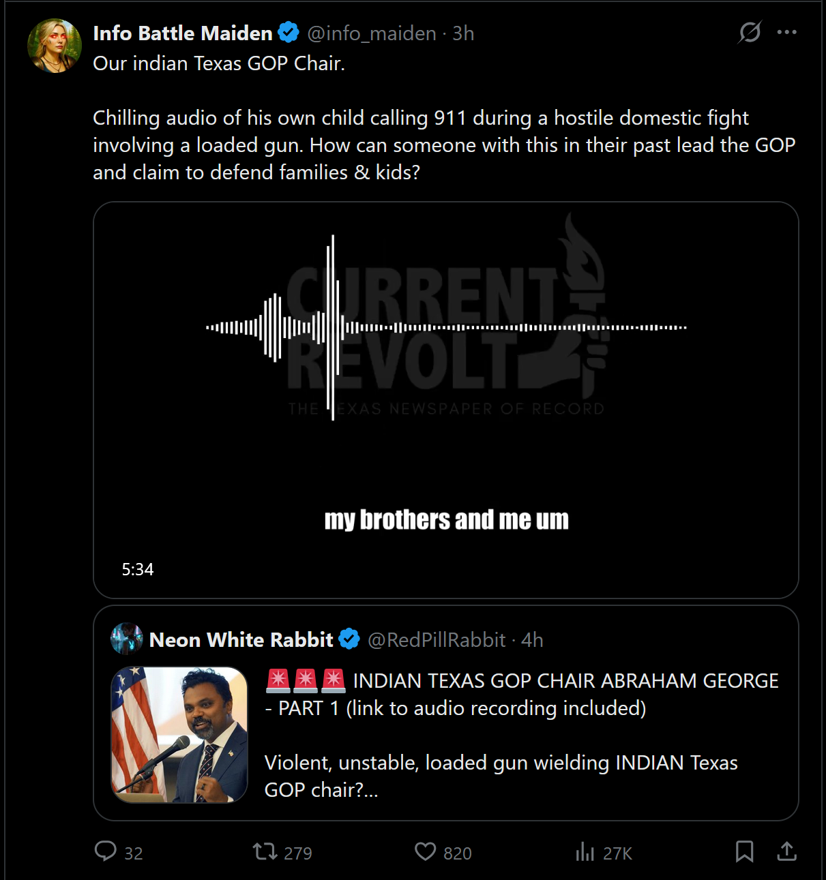
Task: Open Neon White Rabbit quoted author name
Action: point(241,640)
